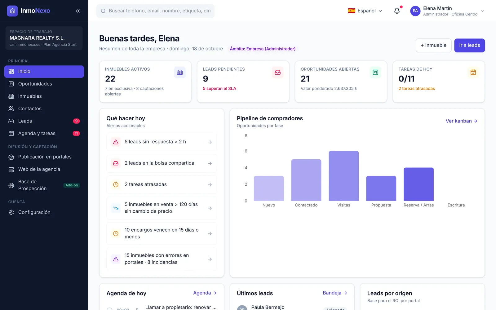Expand the Elena Martín account menu chevron

tap(482, 11)
